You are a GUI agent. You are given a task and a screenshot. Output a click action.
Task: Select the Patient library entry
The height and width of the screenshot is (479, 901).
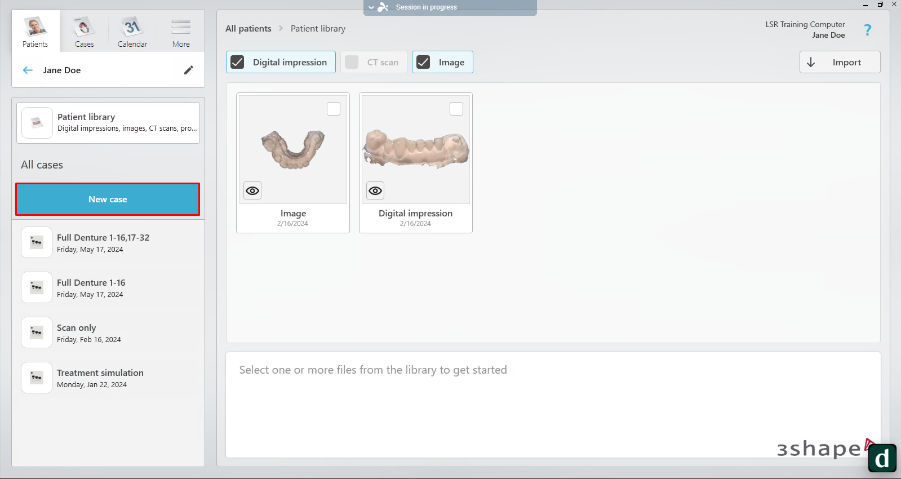(108, 123)
